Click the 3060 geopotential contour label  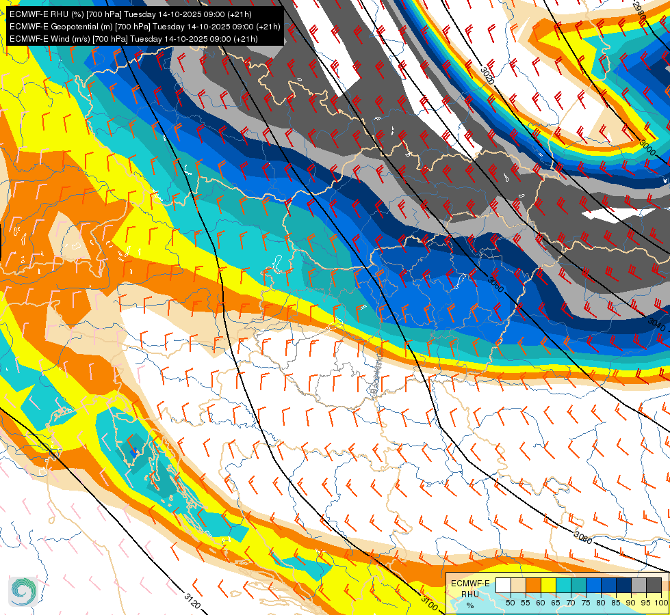pyautogui.click(x=495, y=285)
